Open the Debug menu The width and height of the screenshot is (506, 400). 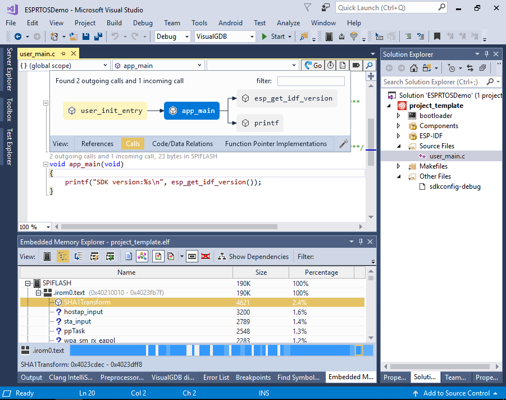(143, 23)
